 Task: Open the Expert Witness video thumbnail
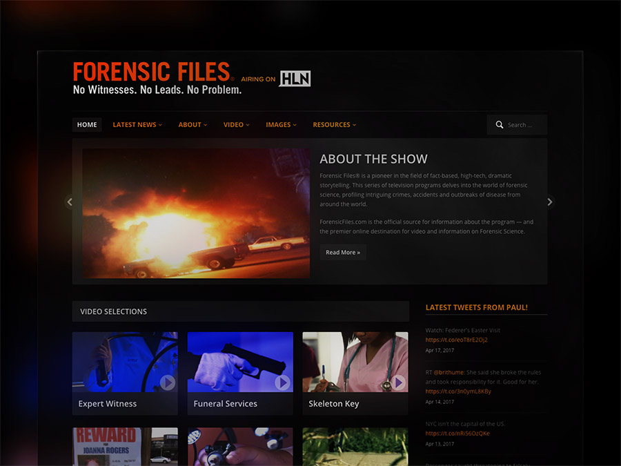coord(125,362)
